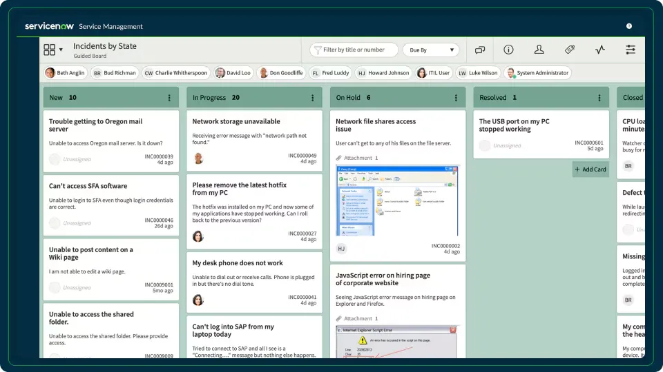Click the board info icon
663x372 pixels.
point(508,50)
